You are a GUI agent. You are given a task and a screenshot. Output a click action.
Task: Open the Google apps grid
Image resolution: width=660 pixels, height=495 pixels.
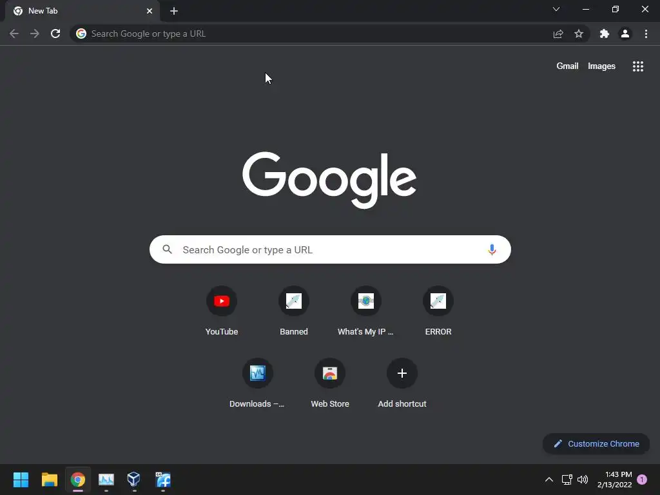pos(638,66)
